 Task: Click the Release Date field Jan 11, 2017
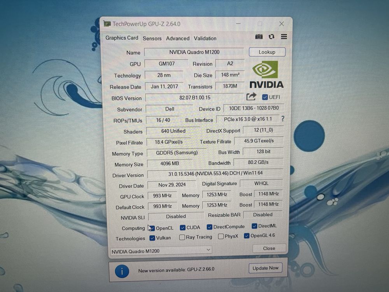pos(164,86)
